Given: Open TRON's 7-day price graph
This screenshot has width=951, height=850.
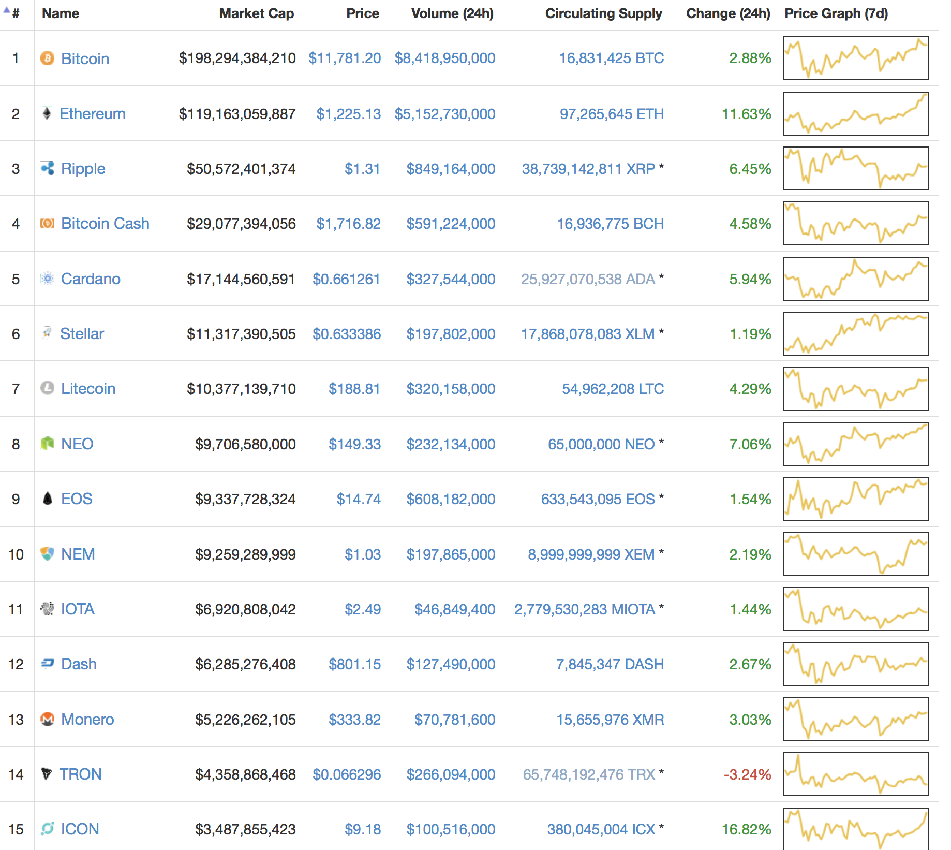Looking at the screenshot, I should coord(855,774).
